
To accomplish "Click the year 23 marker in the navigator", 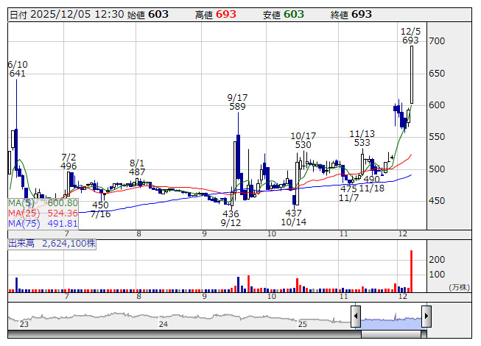I will pyautogui.click(x=24, y=324).
